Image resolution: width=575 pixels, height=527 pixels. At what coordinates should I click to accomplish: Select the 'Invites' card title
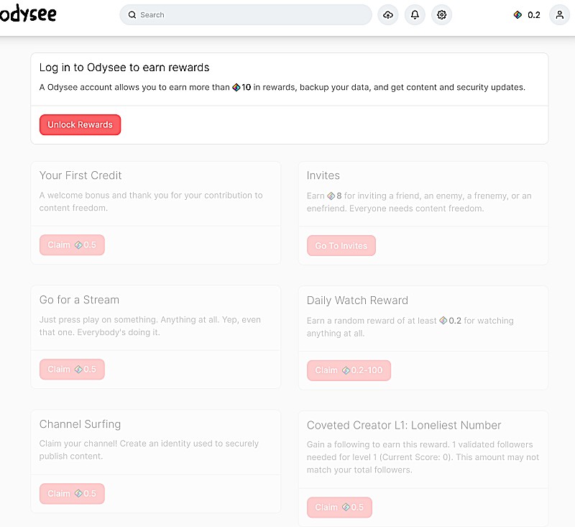point(323,175)
